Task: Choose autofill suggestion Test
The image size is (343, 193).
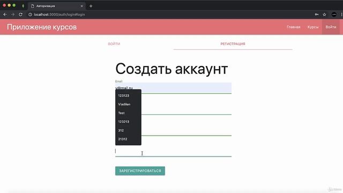Action: pos(128,113)
